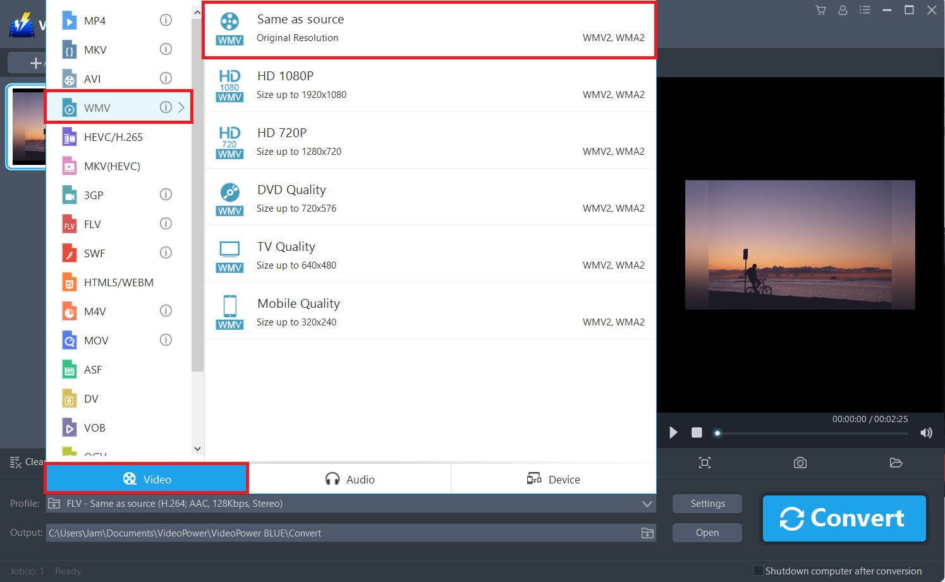Switch to the Device tab
The image size is (945, 582).
click(554, 479)
